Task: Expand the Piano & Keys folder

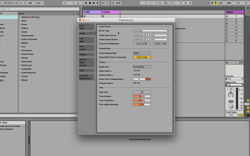Action: click(x=20, y=54)
